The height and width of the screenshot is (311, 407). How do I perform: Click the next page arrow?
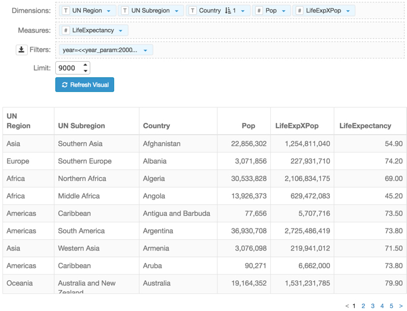click(x=401, y=306)
